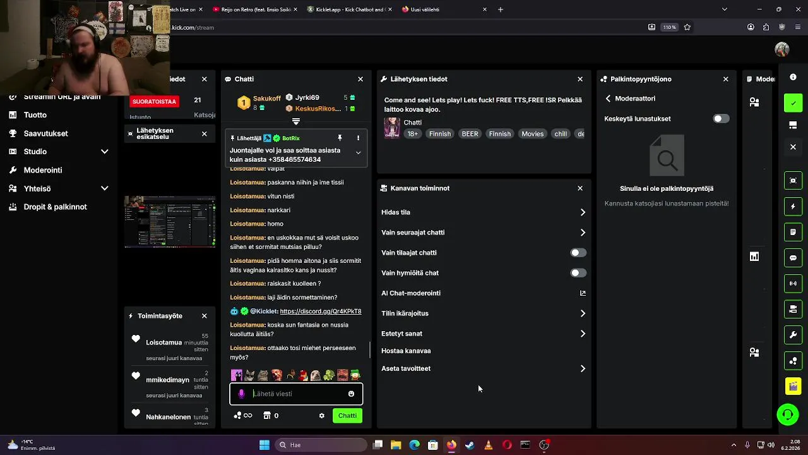
Task: Click the purple microphone in message box
Action: (x=241, y=394)
